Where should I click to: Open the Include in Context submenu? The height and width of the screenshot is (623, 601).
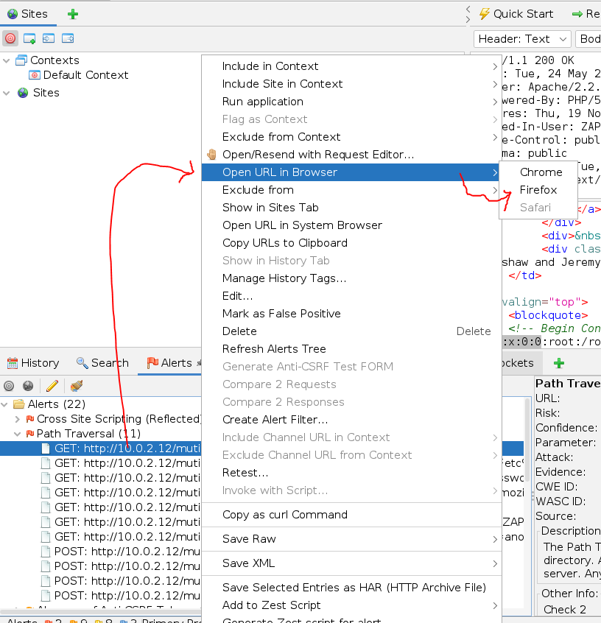[351, 66]
